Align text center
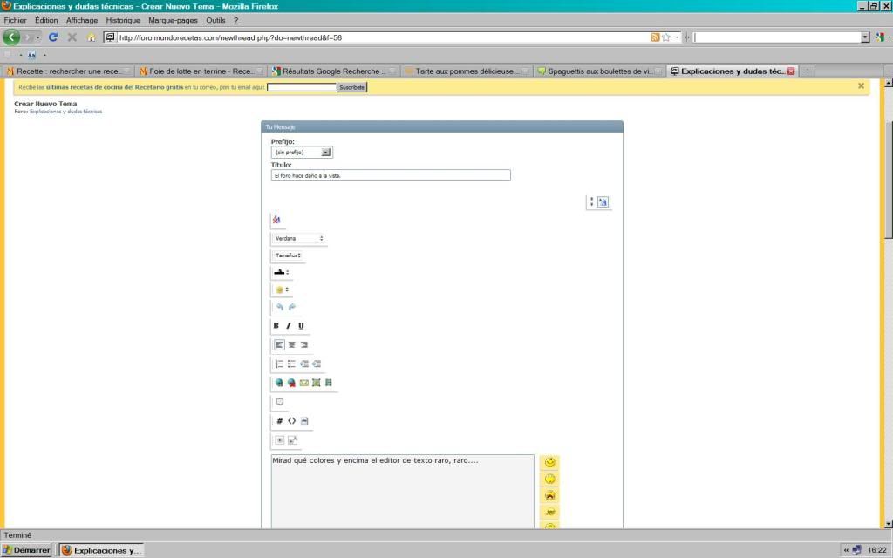This screenshot has height=558, width=893. click(x=291, y=345)
